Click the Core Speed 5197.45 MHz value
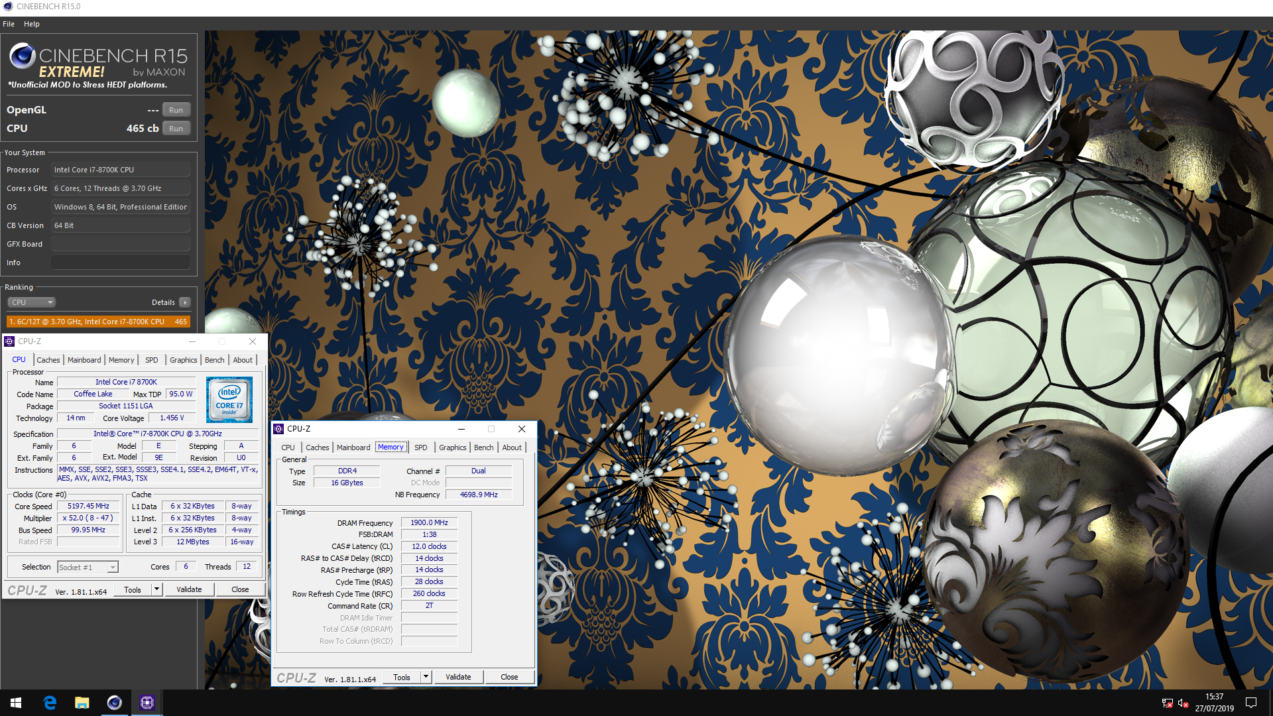 click(x=88, y=507)
